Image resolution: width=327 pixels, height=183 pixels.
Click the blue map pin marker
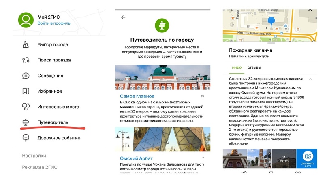pos(271,22)
